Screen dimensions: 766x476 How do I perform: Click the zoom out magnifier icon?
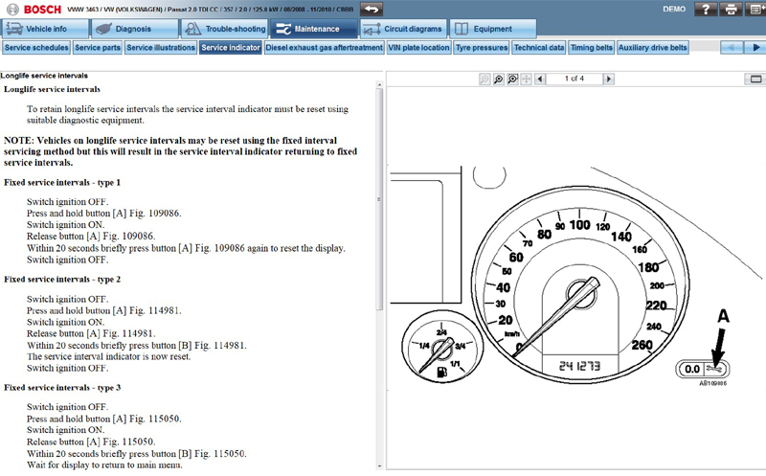[484, 79]
